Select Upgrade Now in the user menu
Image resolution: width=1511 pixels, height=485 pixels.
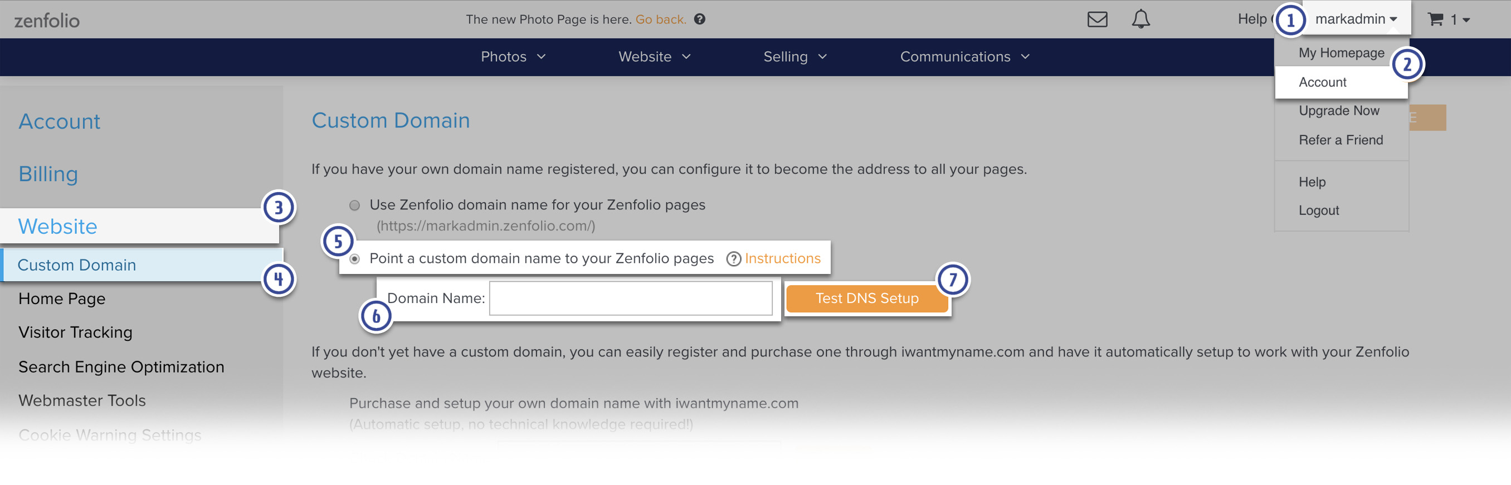click(x=1338, y=111)
